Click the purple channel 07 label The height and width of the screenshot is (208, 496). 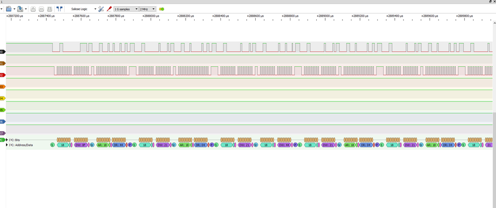(x=2, y=133)
